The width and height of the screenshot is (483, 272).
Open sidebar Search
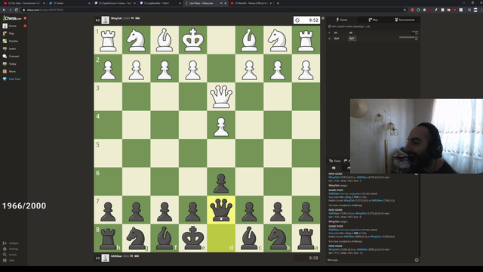tap(10, 255)
